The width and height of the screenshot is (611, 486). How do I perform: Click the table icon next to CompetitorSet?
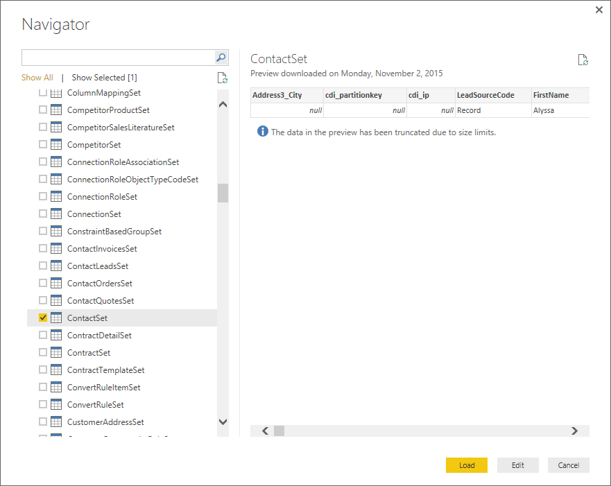pos(57,145)
